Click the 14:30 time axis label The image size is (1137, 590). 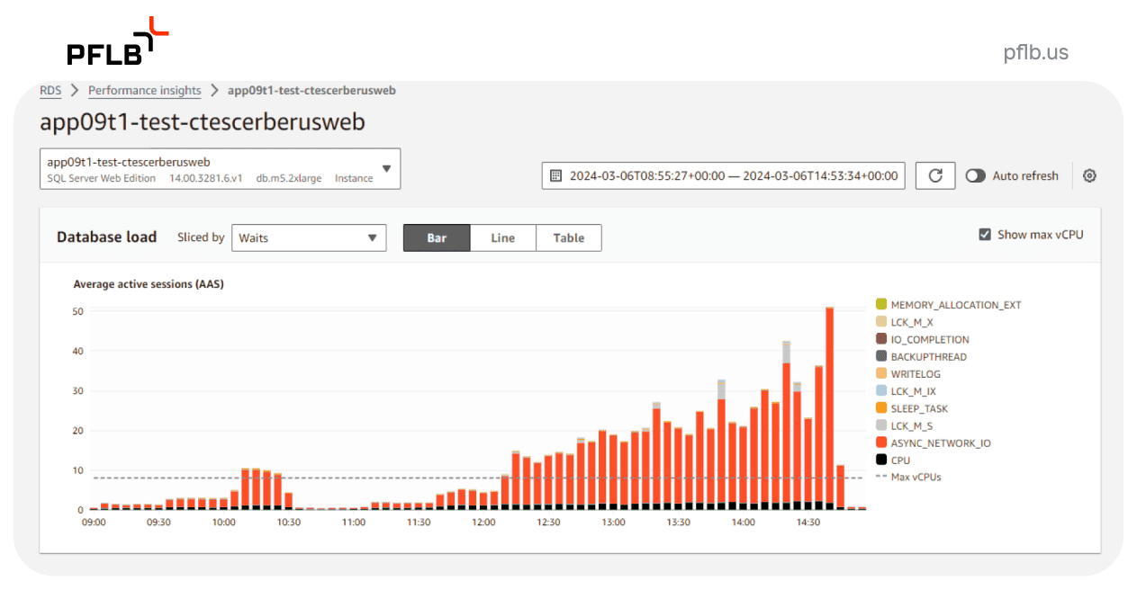(808, 522)
